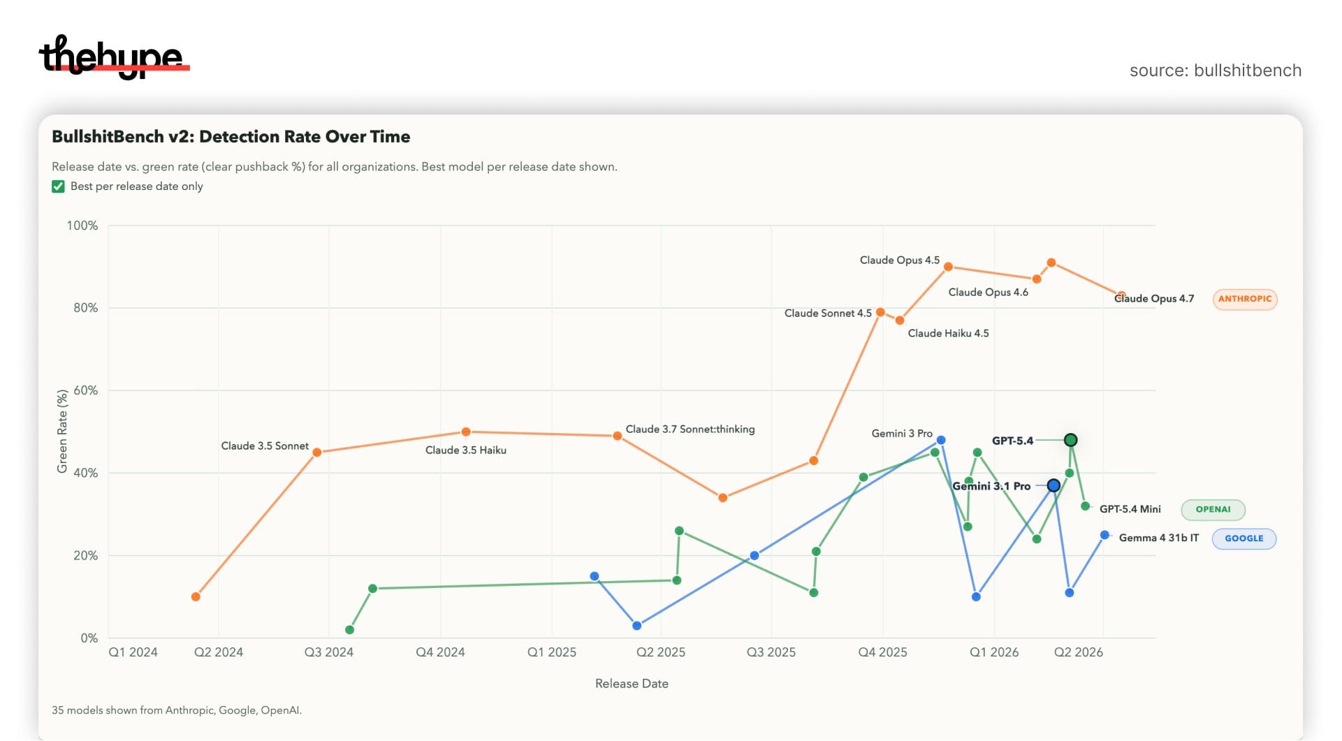The width and height of the screenshot is (1342, 741).
Task: Click the chart title 'BullshitBench v2: Detection Rate Over Time'
Action: point(231,137)
